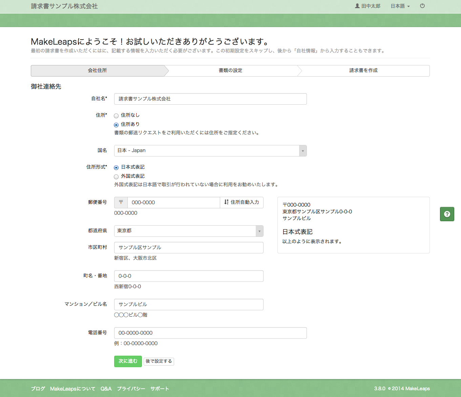Focus the 電話番号 phone field

[210, 333]
